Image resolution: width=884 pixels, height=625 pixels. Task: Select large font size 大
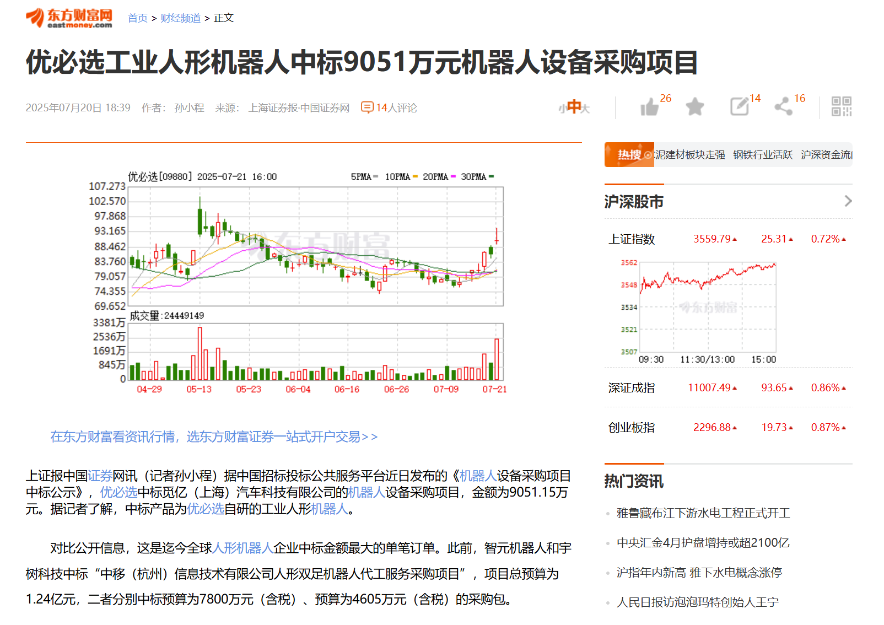(585, 109)
